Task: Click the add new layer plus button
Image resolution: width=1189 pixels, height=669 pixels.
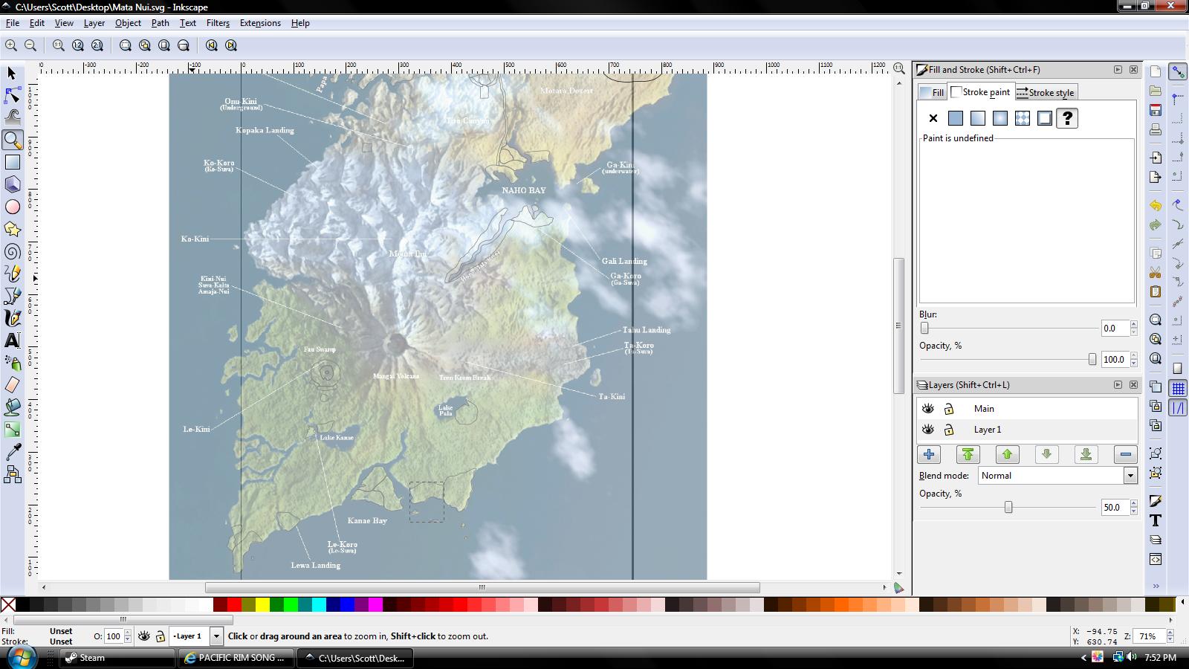Action: [x=929, y=454]
